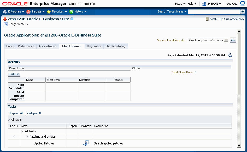Click the amp1206-Oracle E-Business Suite target title
The height and width of the screenshot is (152, 247).
[39, 19]
